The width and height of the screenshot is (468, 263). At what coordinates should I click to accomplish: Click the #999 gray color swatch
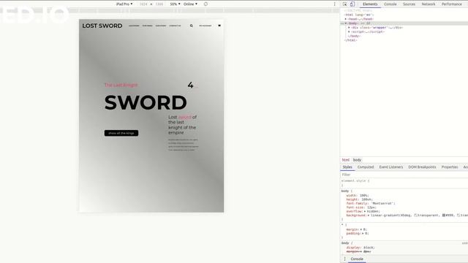444,216
